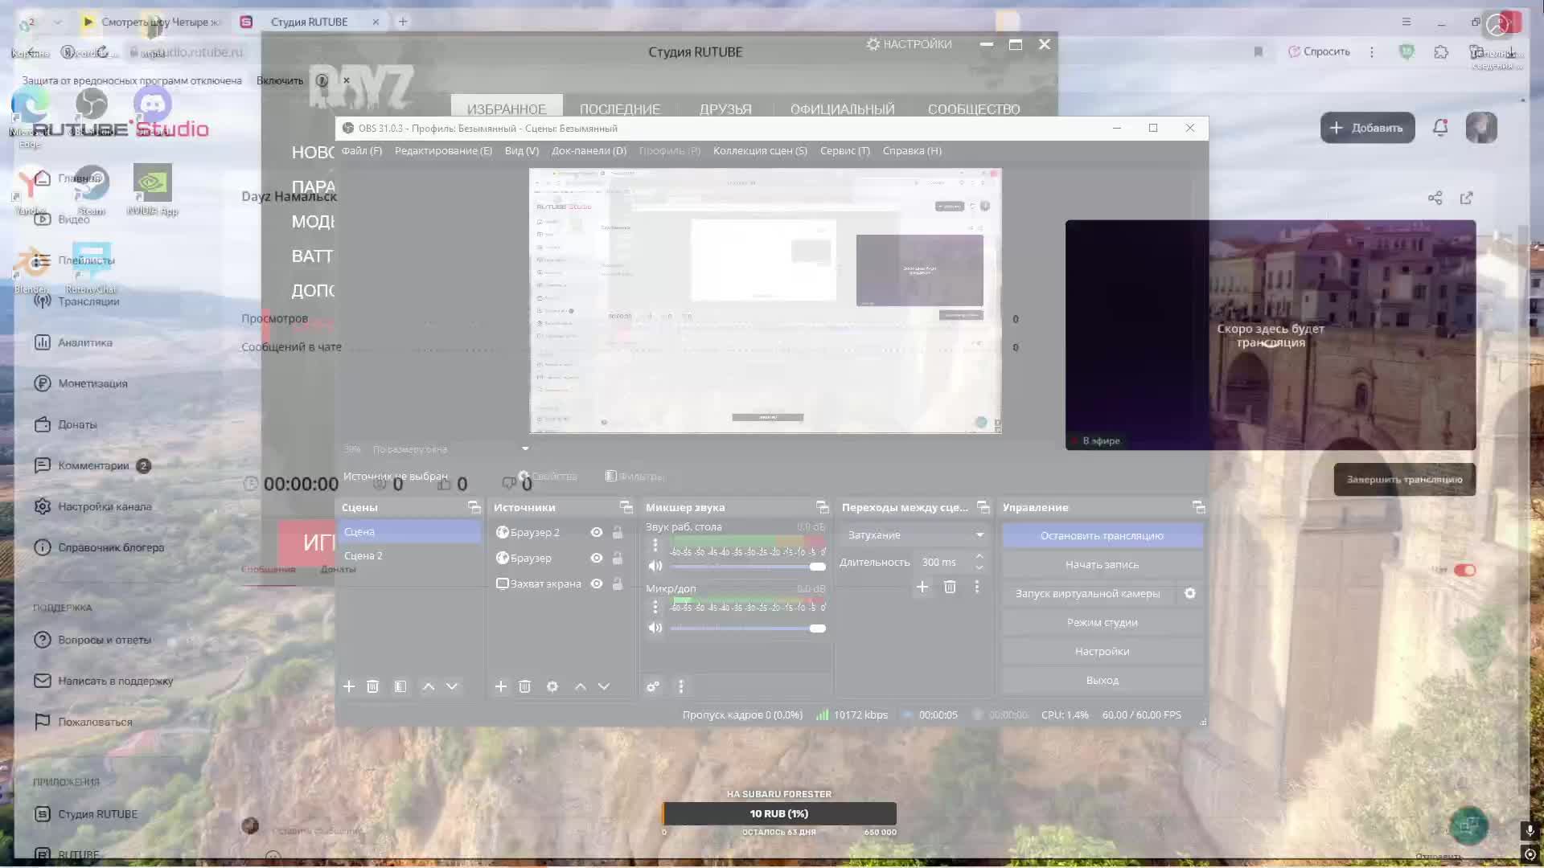Increase transition duration with up arrow
The image size is (1544, 868).
click(x=979, y=556)
